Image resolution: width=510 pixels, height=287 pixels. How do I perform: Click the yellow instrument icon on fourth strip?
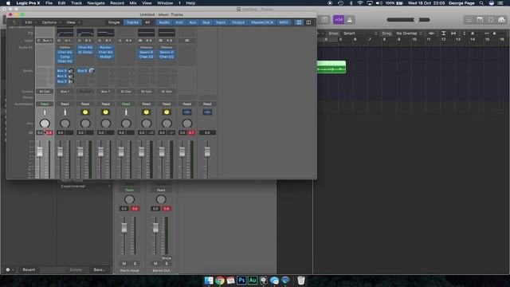click(105, 112)
